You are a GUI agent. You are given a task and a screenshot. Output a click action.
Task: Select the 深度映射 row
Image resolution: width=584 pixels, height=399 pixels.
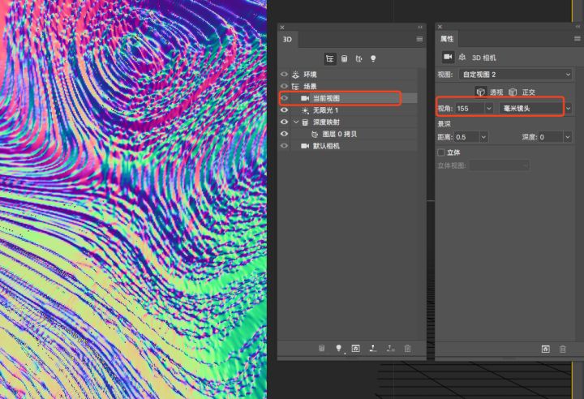348,122
